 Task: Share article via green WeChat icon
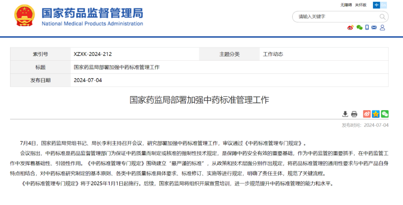click(385, 114)
